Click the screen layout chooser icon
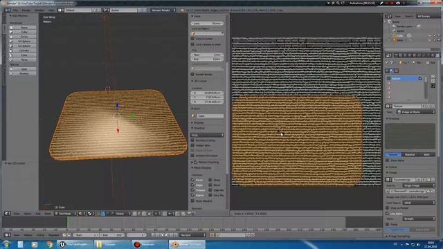Image resolution: width=443 pixels, height=249 pixels. tap(60, 10)
